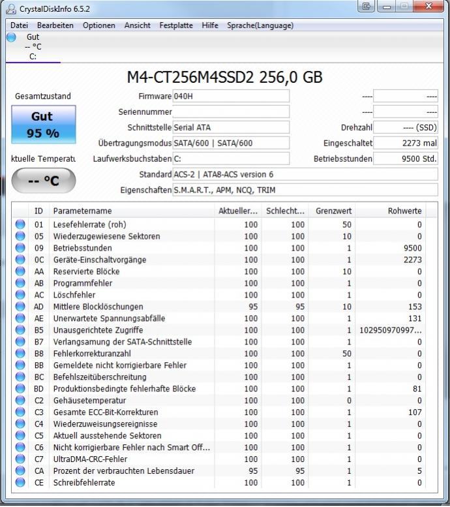Open the Datei menu
Viewport: 450px width, 507px height.
[19, 25]
